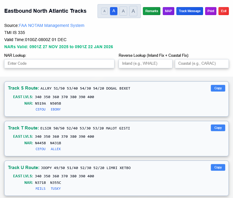
Task: Open the FAA NOTAM Management System link
Action: [x=52, y=25]
